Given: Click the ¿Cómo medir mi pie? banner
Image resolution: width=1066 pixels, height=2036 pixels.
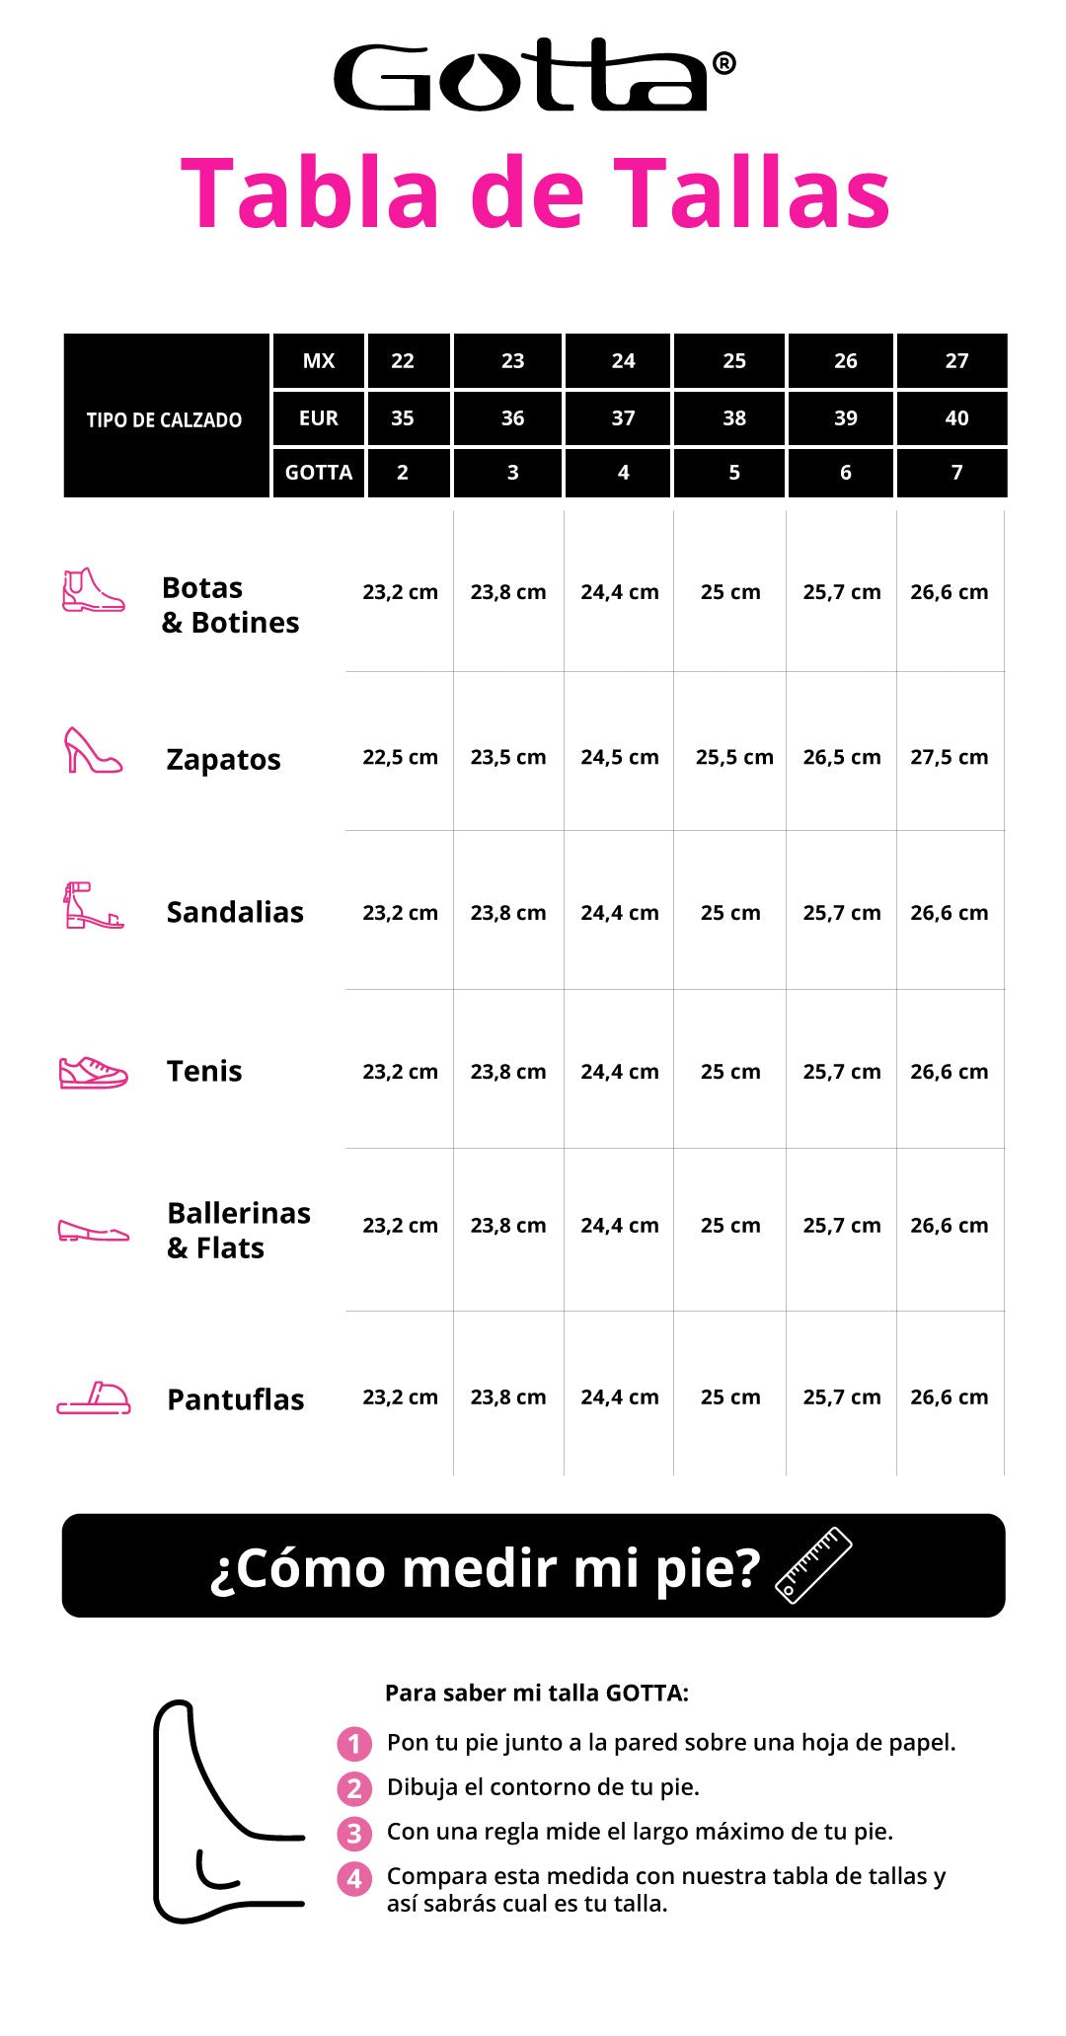Looking at the screenshot, I should pyautogui.click(x=533, y=1566).
